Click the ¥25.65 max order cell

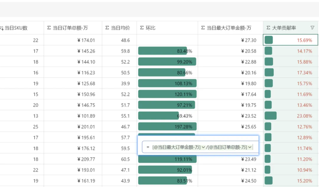click(231, 126)
